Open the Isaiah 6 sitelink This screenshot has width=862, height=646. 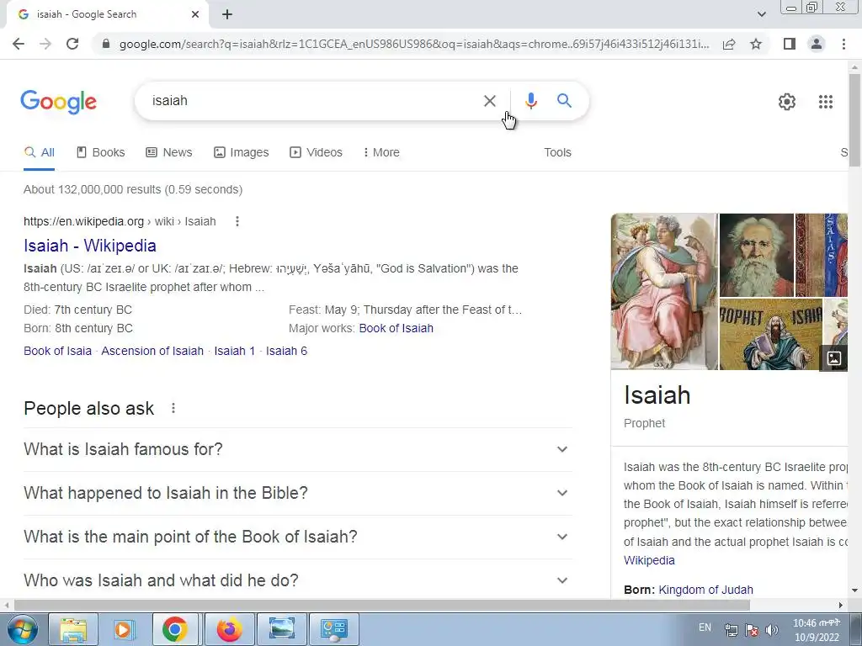coord(286,351)
